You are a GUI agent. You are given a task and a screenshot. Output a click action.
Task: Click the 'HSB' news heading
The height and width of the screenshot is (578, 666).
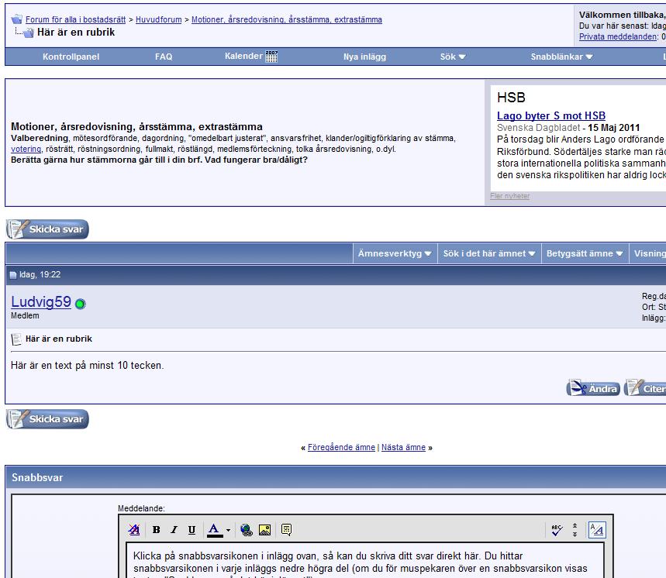click(512, 98)
